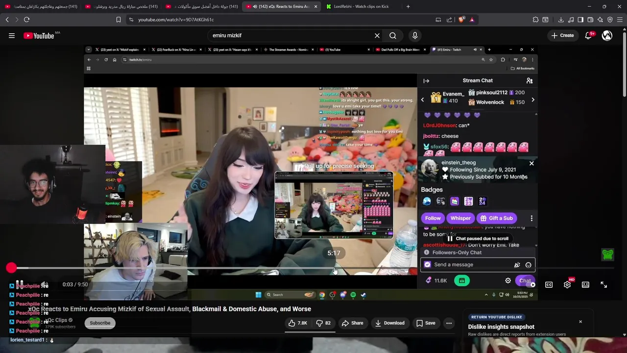Open the YouTube notifications bell
The height and width of the screenshot is (353, 627).
[x=589, y=35]
